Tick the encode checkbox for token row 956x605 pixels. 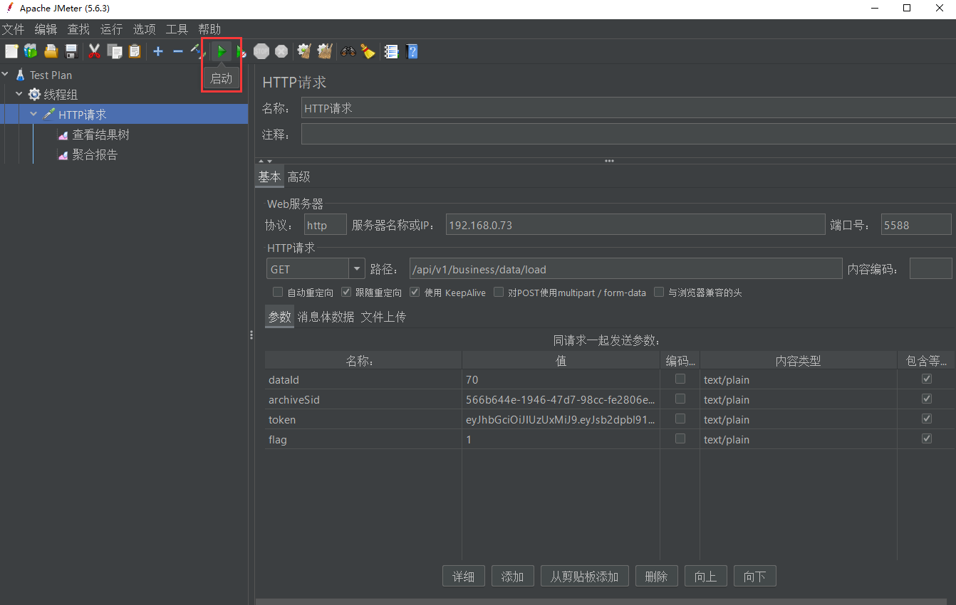pyautogui.click(x=680, y=419)
